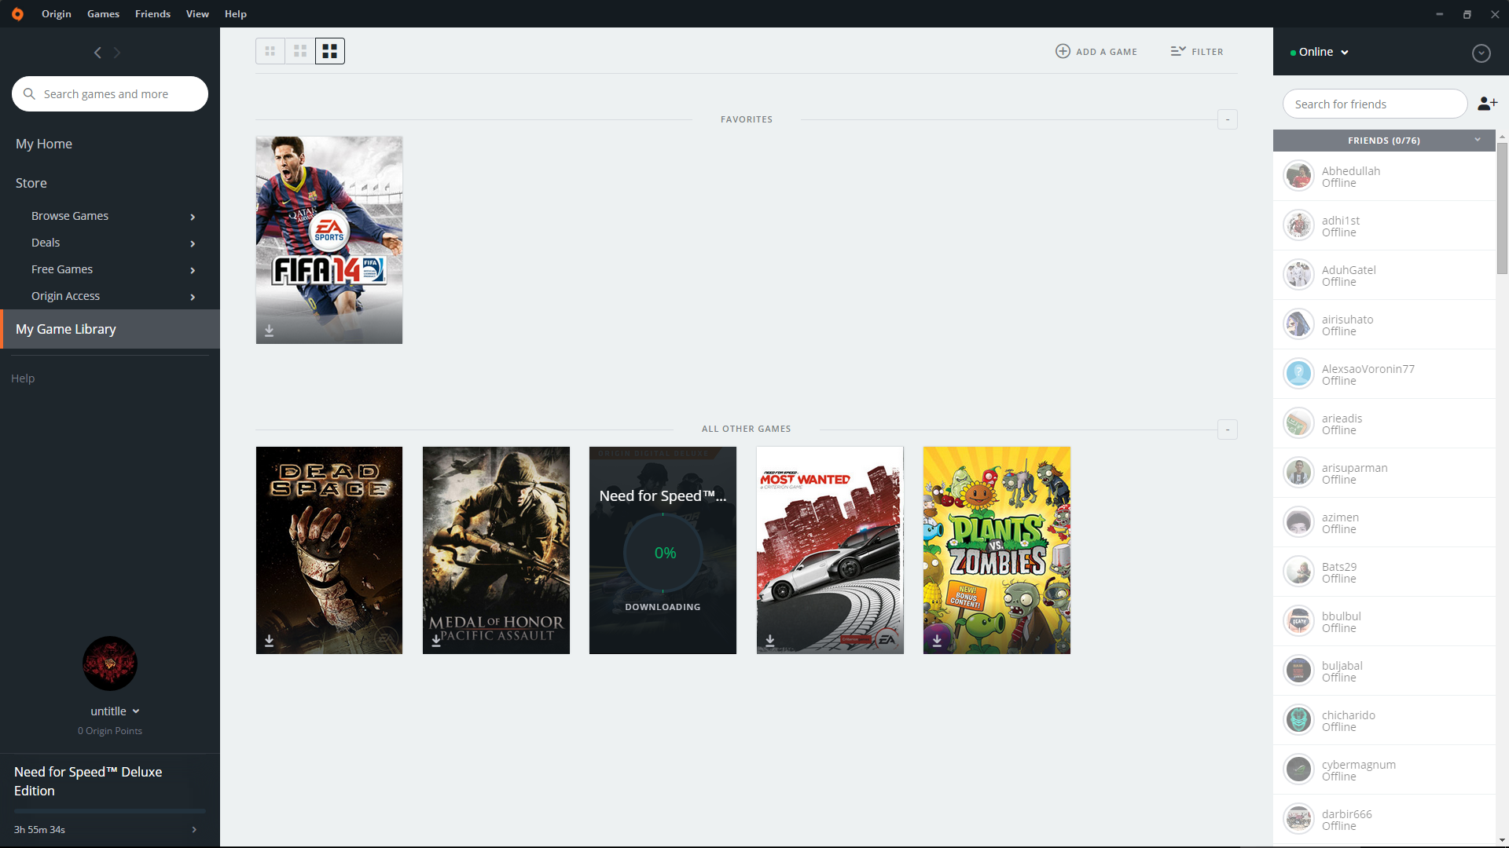1509x848 pixels.
Task: Click Bats29's avatar
Action: click(1298, 572)
